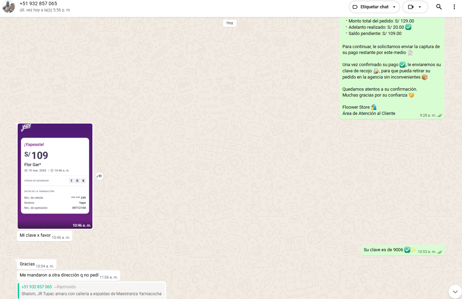Select the "Mi clave x favor" message
462x299 pixels.
coord(35,235)
